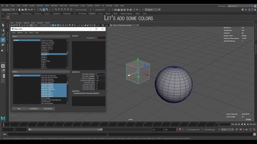The height and width of the screenshot is (144, 257).
Task: Click the range slider bar below timeline
Action: tap(65, 130)
